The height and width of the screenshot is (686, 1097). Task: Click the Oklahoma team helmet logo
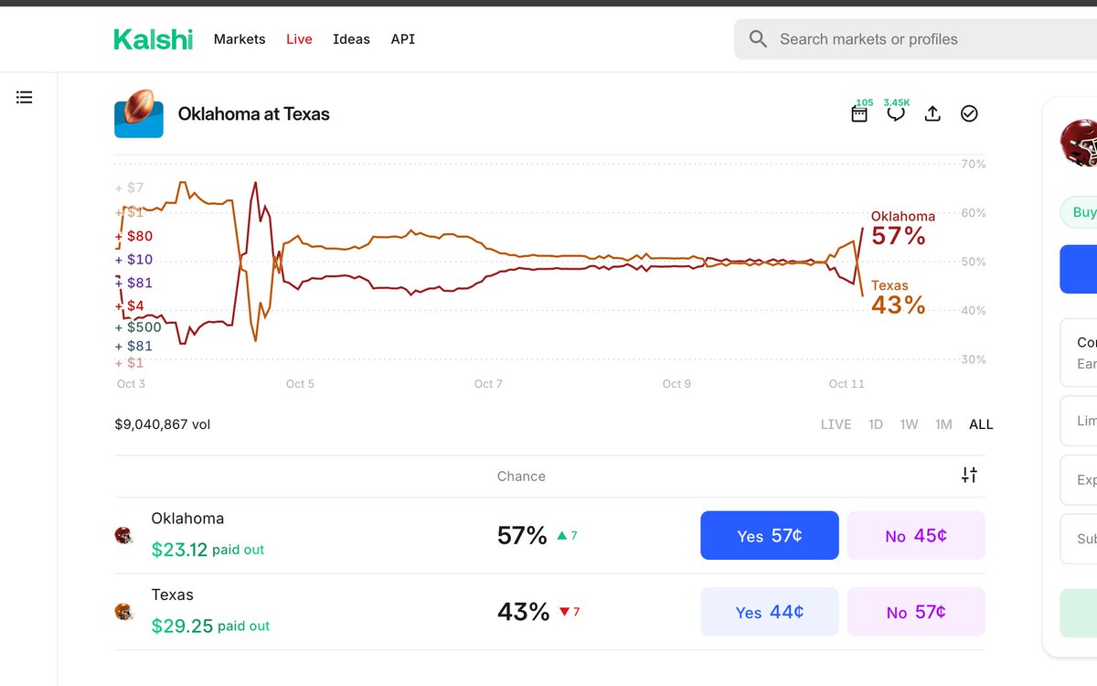[125, 535]
